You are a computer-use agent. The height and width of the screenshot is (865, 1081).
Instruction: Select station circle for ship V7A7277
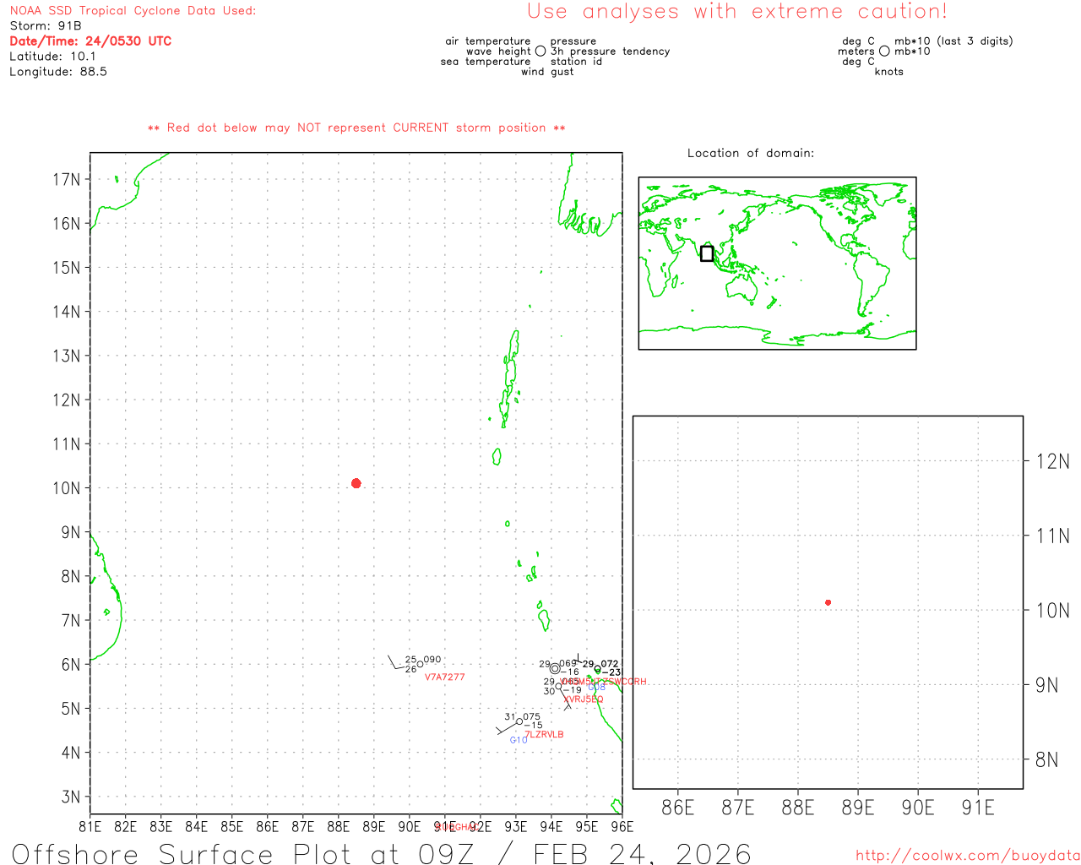point(420,664)
